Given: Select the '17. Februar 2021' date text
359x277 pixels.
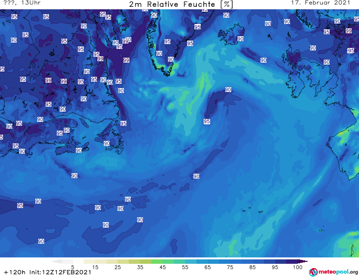Looking at the screenshot, I should click(320, 3).
